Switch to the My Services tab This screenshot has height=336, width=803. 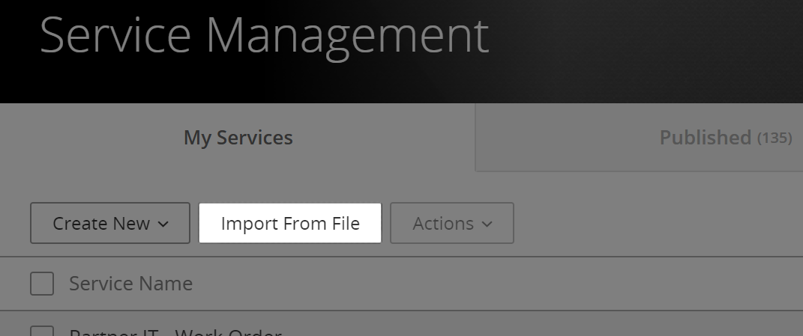(238, 138)
